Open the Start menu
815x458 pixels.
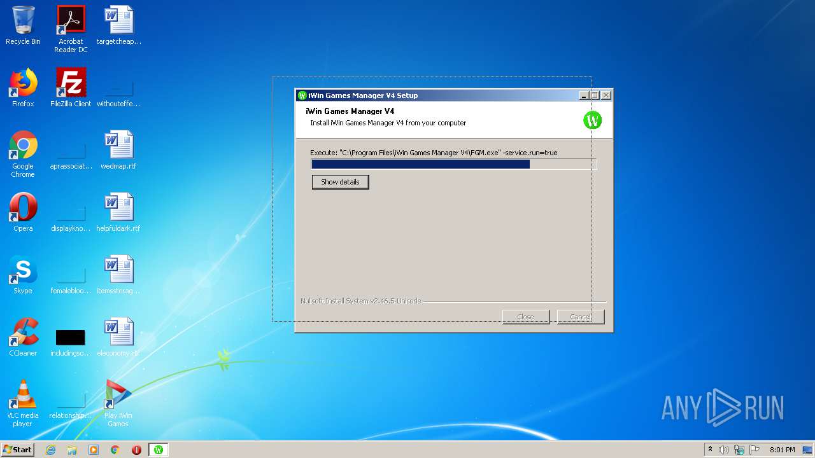coord(17,450)
